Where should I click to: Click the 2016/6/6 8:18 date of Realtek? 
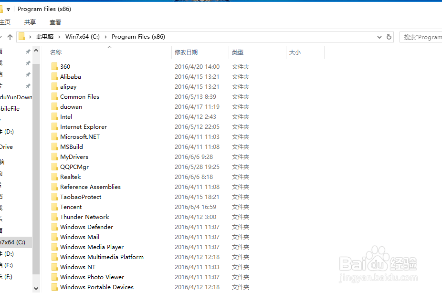click(x=194, y=177)
